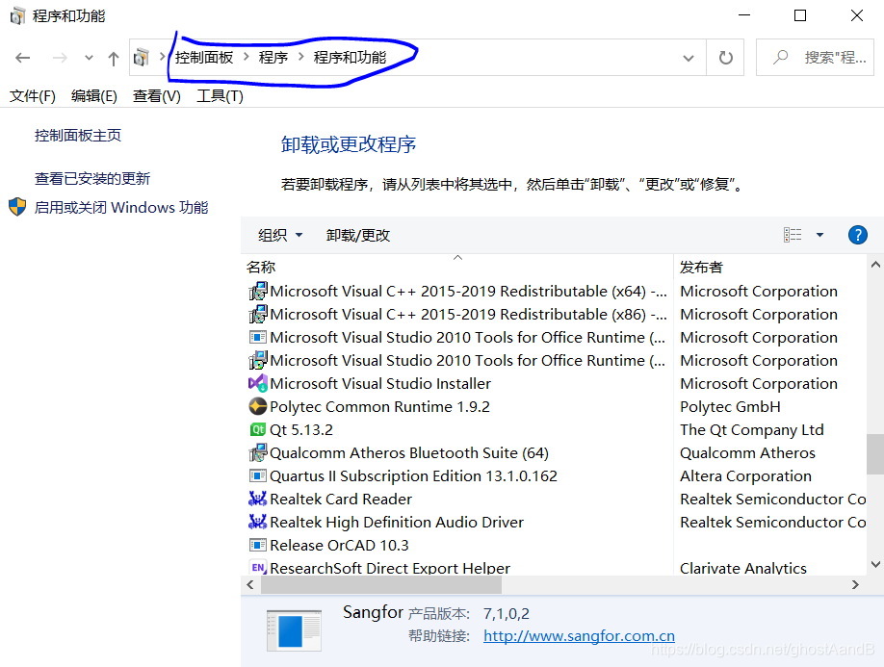
Task: Click publisher Polytec GmbH
Action: pos(730,407)
